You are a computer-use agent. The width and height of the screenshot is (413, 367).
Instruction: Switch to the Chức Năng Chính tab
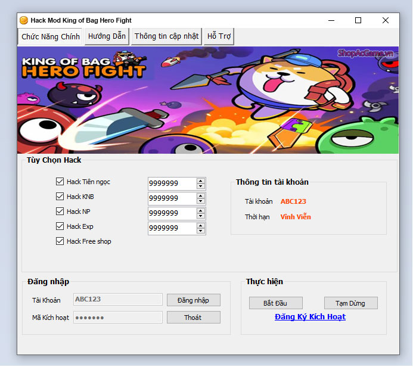[51, 36]
